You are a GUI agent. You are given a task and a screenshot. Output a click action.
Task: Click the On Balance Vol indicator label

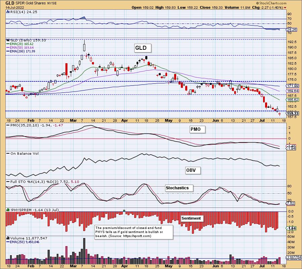[x=22, y=153]
